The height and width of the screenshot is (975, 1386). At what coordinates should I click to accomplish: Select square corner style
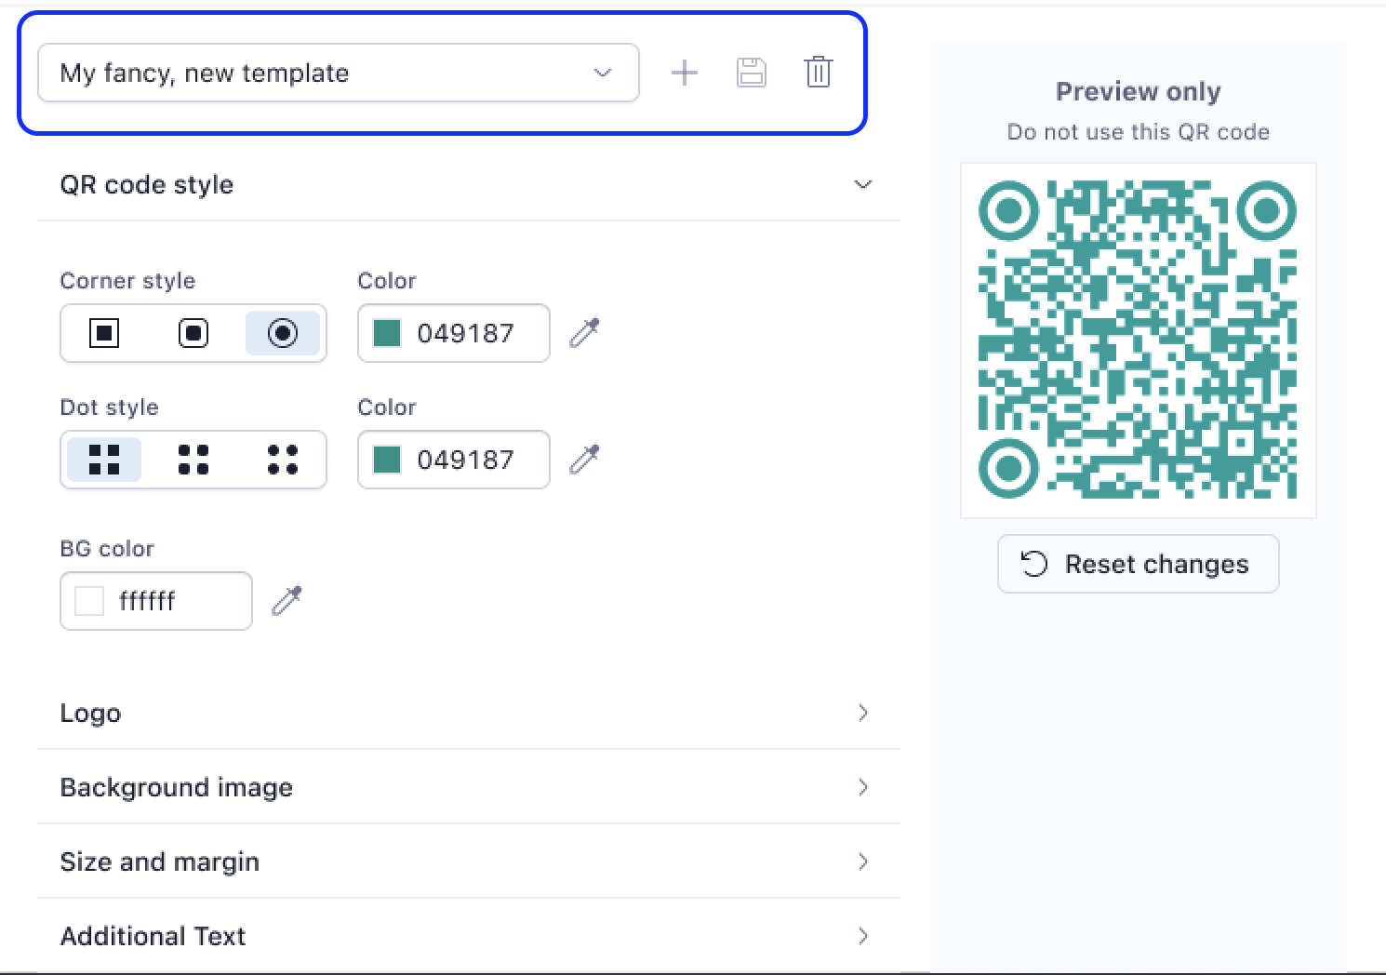(x=104, y=333)
